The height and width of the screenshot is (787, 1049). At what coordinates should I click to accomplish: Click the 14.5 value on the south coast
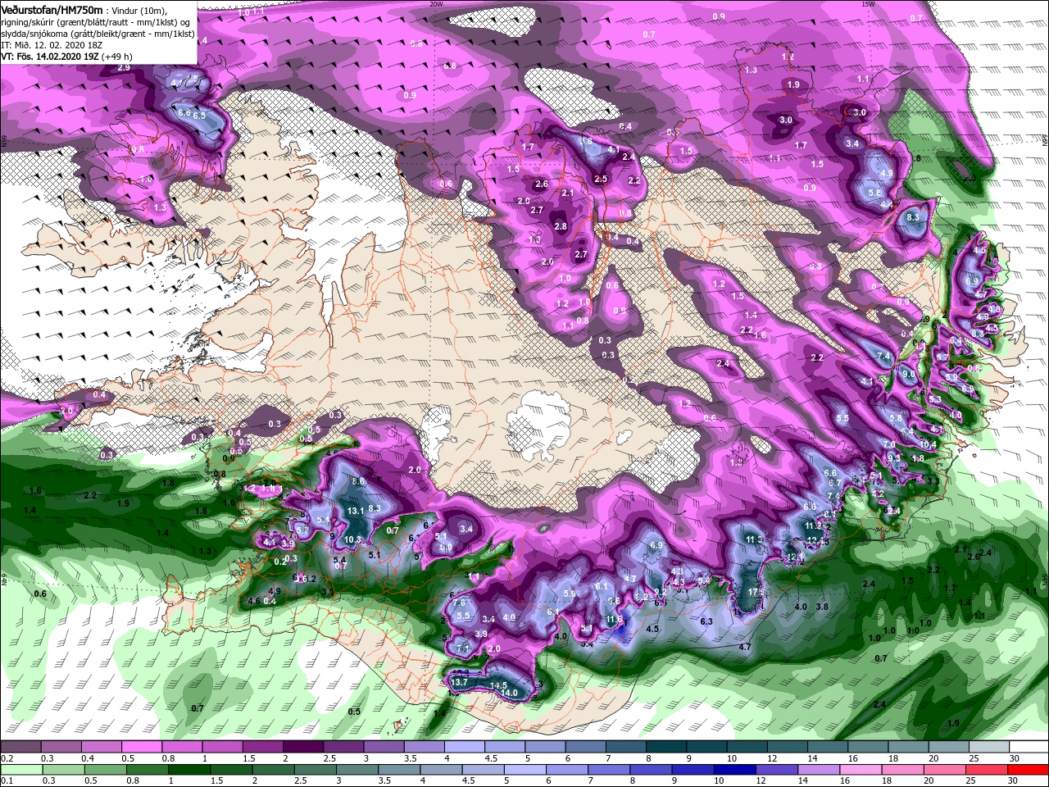(497, 685)
